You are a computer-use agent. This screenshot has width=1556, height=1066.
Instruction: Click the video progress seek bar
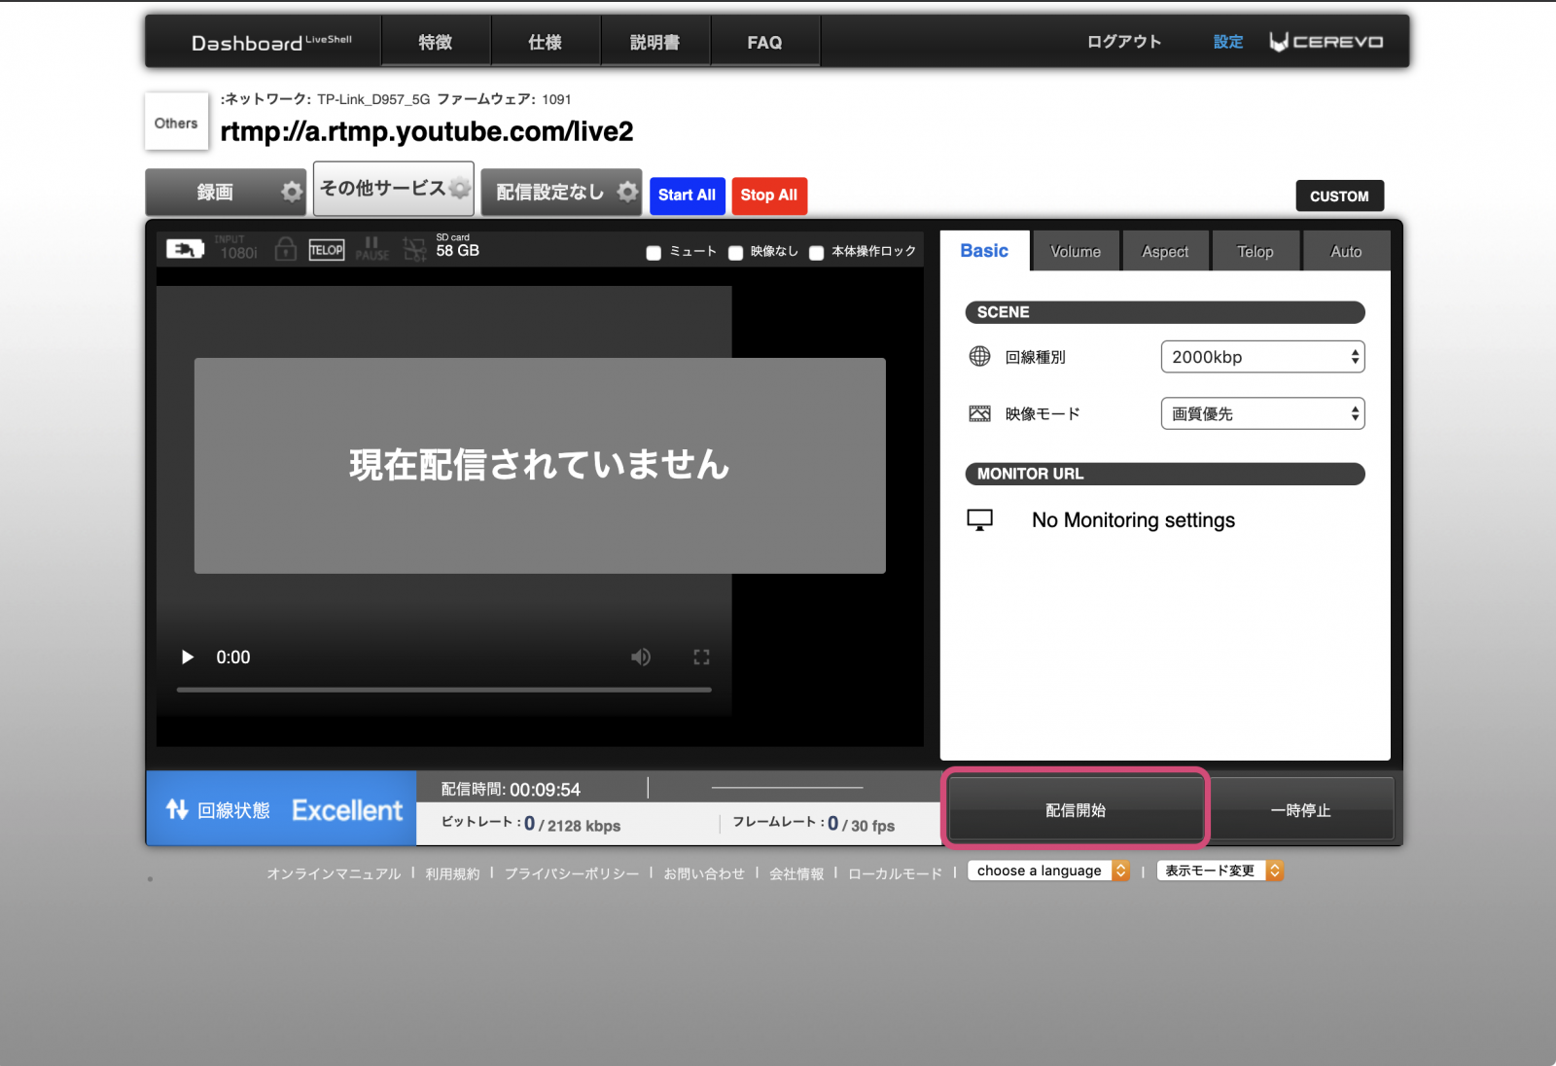[x=443, y=690]
